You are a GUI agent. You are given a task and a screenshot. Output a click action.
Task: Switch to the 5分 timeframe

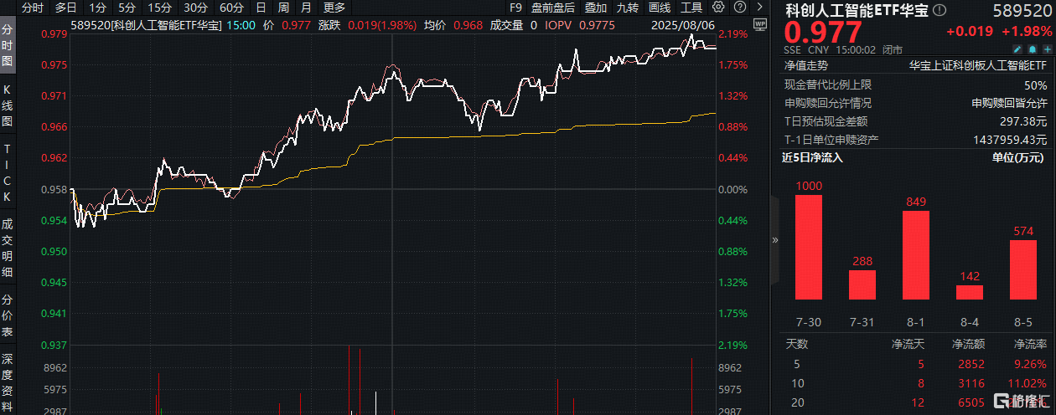[x=127, y=8]
